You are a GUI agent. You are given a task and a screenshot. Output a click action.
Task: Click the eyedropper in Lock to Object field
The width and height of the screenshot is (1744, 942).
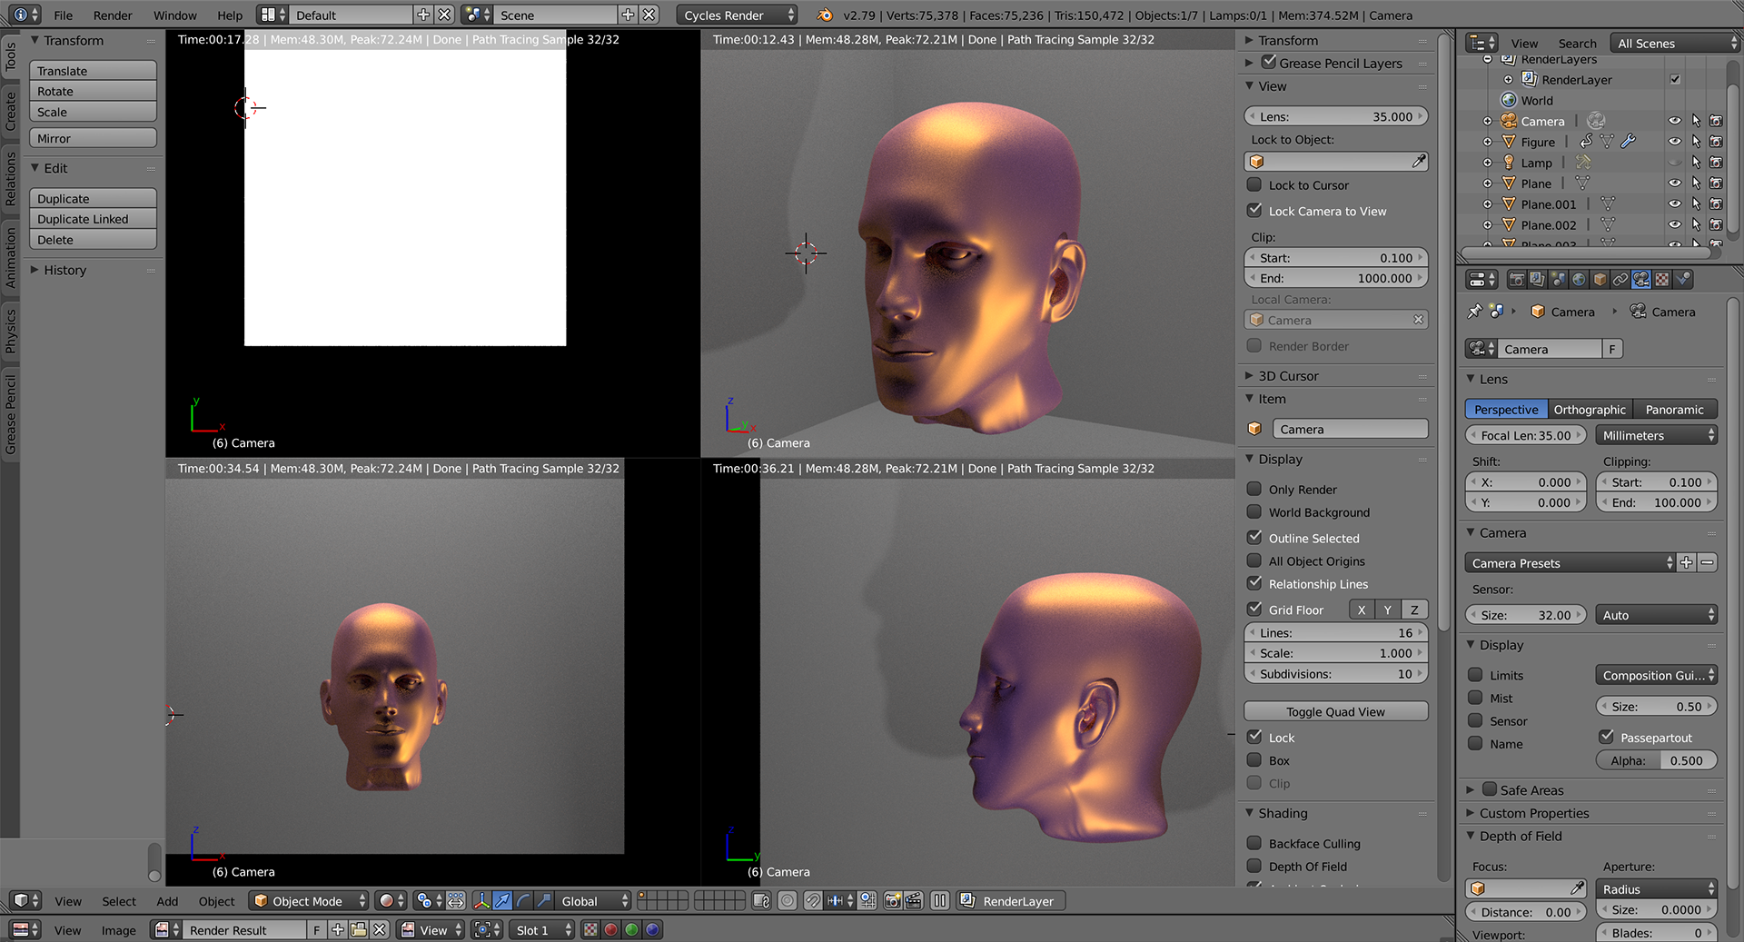[1418, 162]
